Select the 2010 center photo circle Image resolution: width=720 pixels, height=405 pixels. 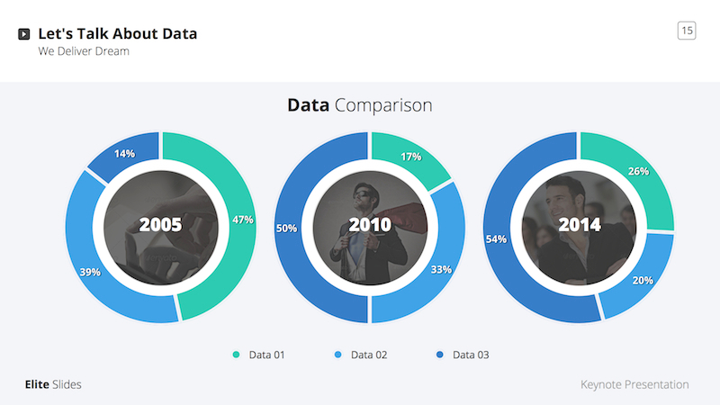pyautogui.click(x=370, y=225)
